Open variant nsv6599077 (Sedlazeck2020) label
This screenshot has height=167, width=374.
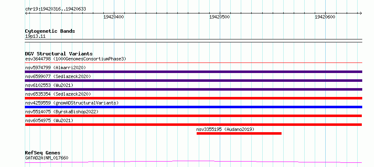click(x=58, y=76)
